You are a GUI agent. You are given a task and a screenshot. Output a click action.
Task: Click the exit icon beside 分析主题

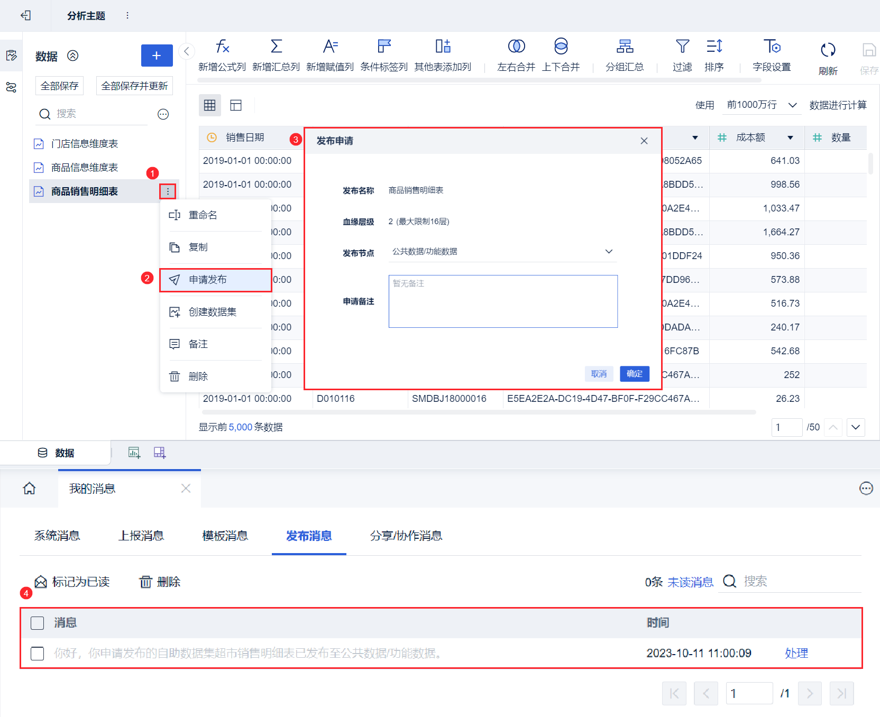[x=25, y=15]
